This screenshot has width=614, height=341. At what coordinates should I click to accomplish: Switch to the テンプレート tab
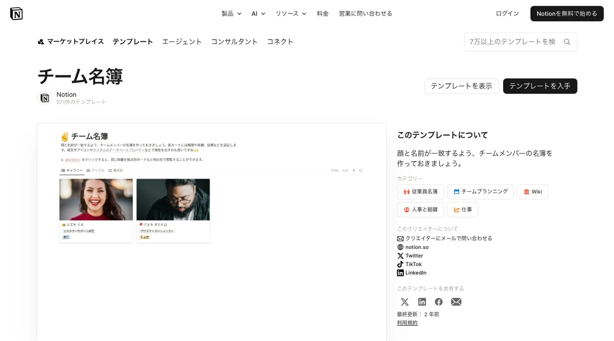click(x=133, y=42)
